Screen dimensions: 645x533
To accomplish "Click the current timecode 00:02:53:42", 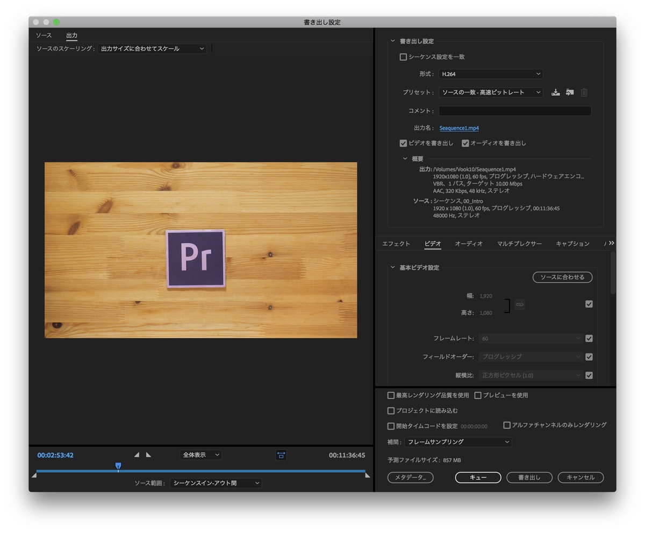I will (55, 455).
